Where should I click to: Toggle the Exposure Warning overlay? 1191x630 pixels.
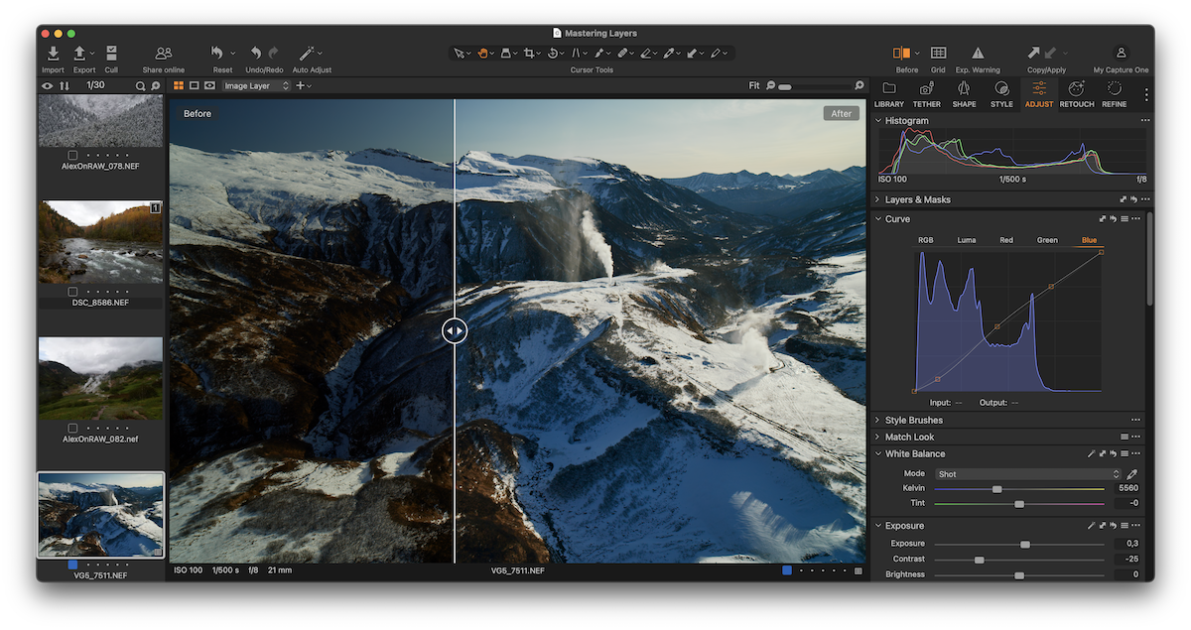[x=978, y=54]
